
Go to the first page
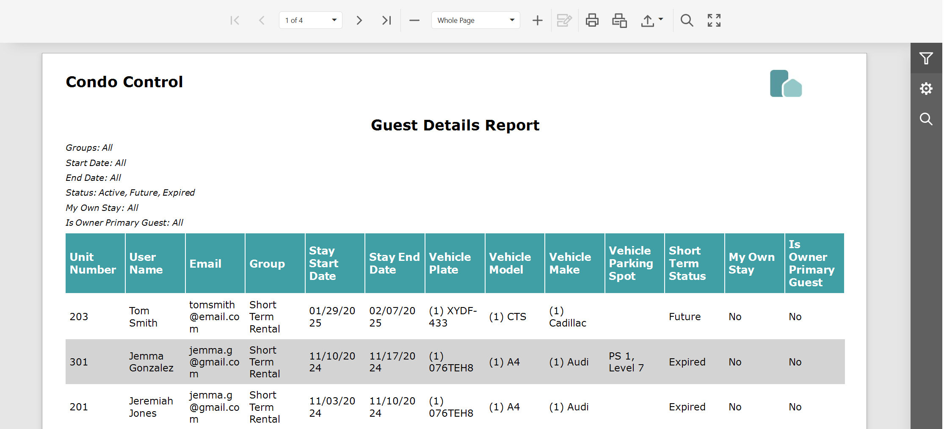point(235,20)
